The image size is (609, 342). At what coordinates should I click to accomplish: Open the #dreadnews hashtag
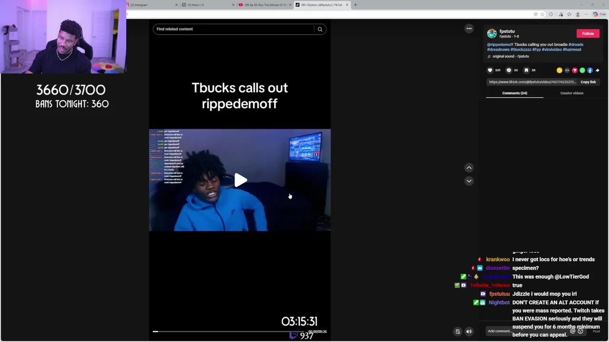point(498,49)
